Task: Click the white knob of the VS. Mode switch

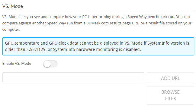Action: (47, 64)
